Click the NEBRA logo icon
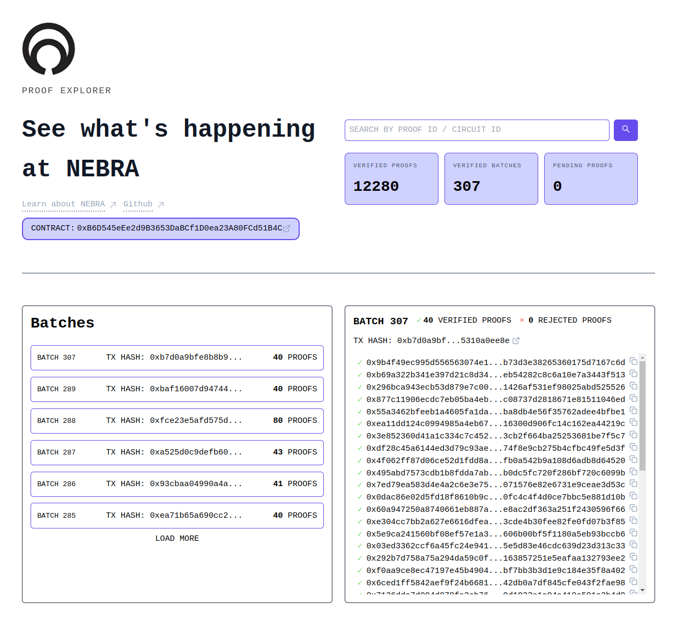This screenshot has height=618, width=676. coord(48,49)
